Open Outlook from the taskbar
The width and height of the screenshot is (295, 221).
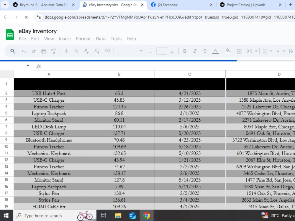click(x=132, y=216)
